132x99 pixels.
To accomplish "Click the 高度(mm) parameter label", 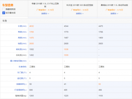I will click(22, 38).
